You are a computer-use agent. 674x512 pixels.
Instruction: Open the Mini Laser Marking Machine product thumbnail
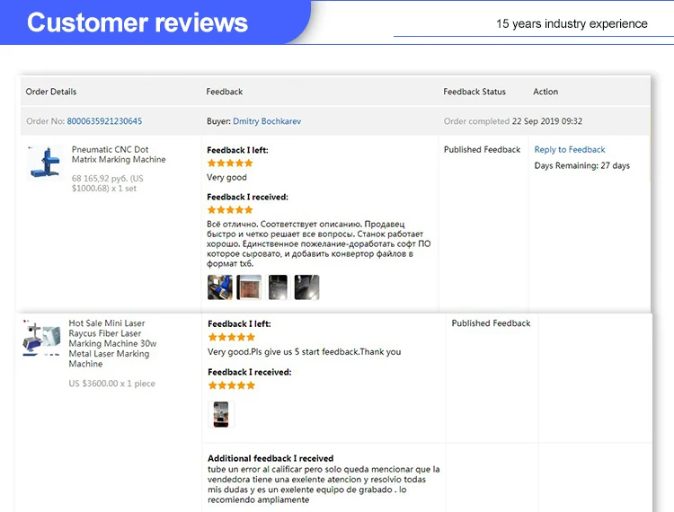point(41,338)
